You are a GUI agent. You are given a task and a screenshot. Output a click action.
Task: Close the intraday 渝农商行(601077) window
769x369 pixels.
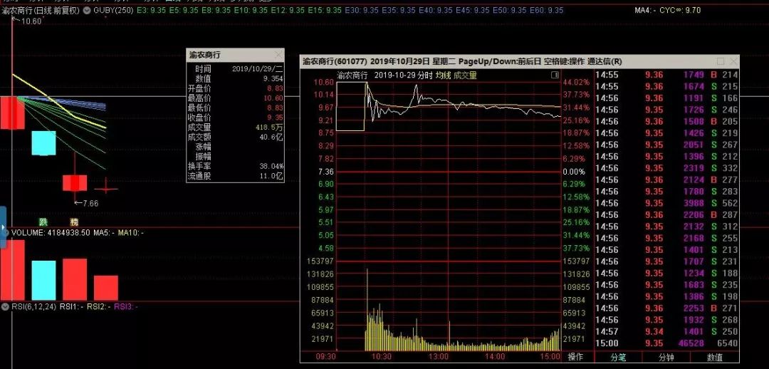coord(733,61)
